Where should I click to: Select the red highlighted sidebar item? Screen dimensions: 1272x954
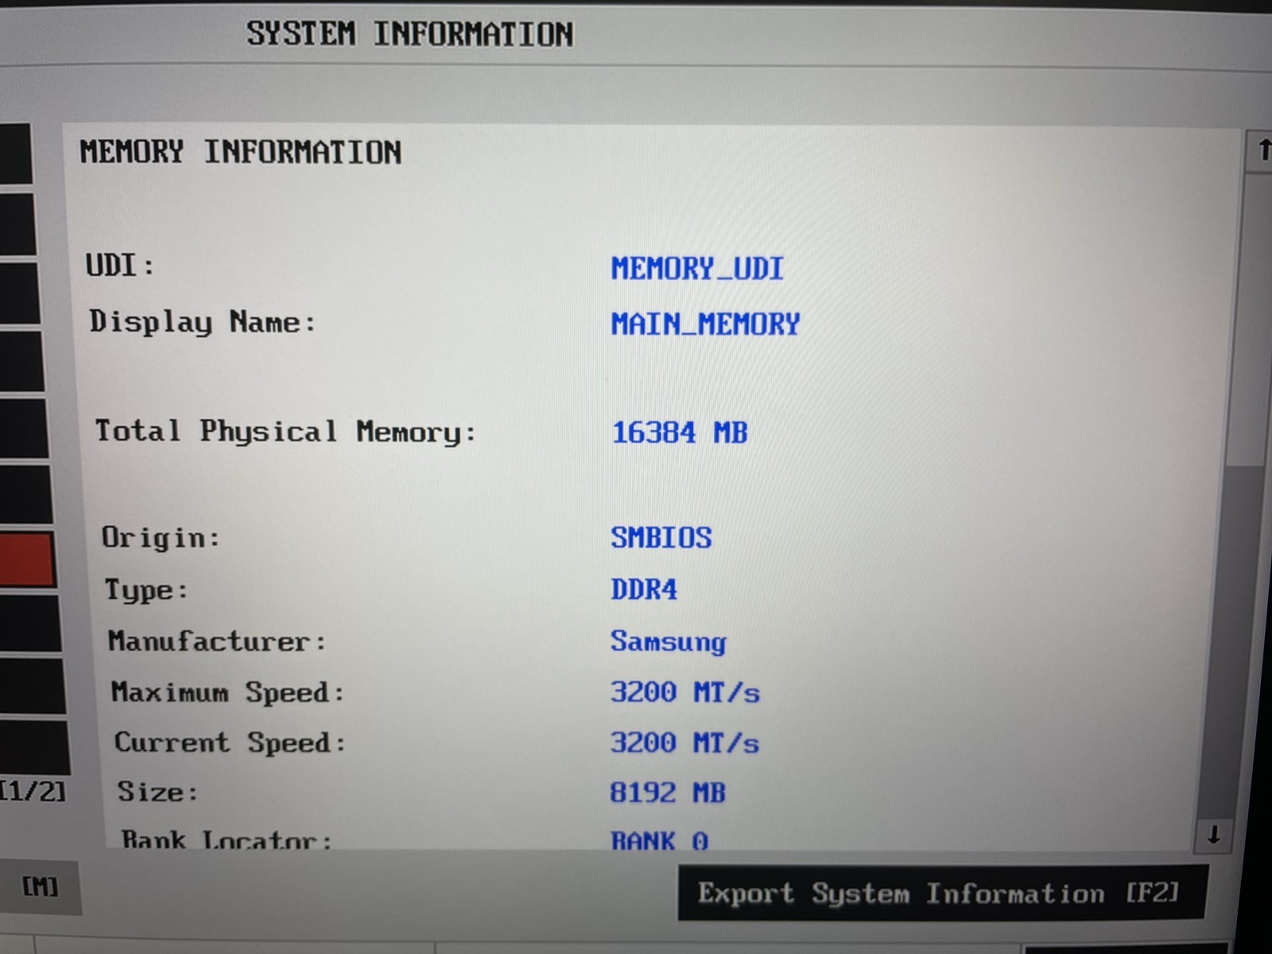pyautogui.click(x=27, y=559)
